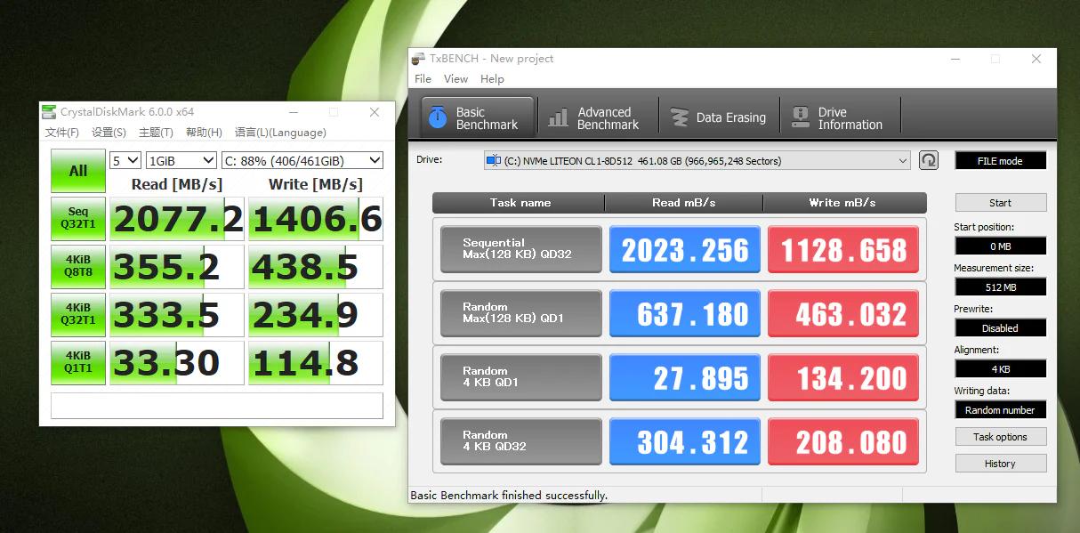The height and width of the screenshot is (533, 1080).
Task: Click the CrystalDiskMark title bar app icon
Action: [x=50, y=112]
